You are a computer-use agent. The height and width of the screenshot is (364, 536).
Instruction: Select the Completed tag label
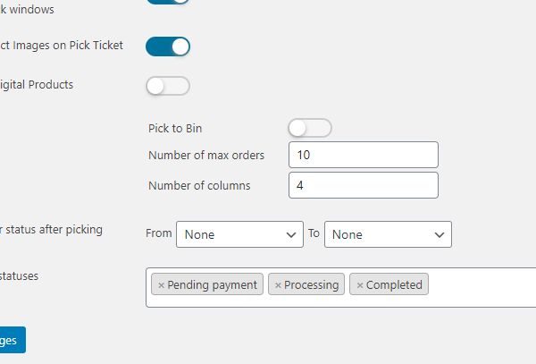pyautogui.click(x=394, y=285)
